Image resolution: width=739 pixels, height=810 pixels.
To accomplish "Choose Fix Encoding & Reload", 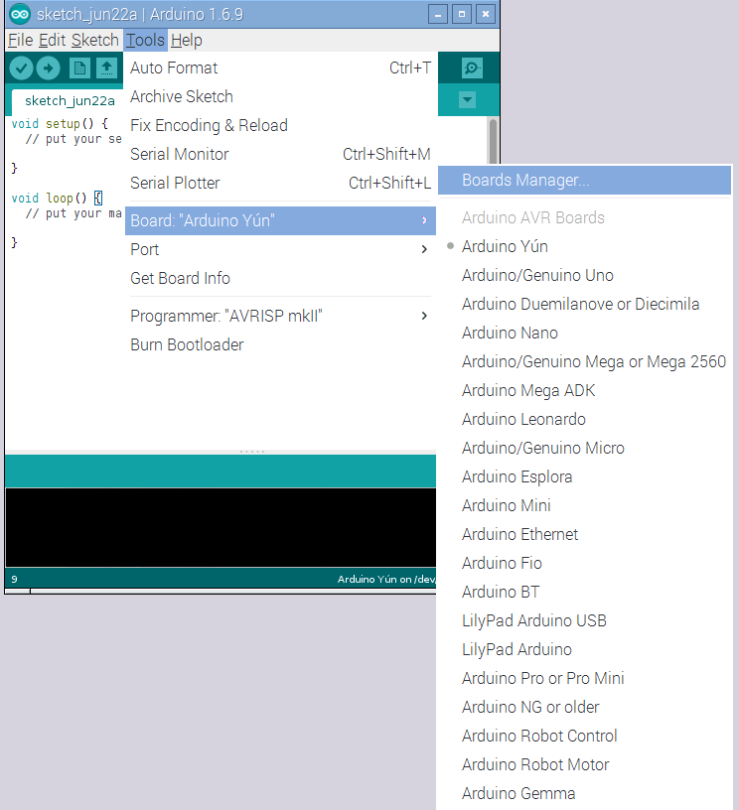I will coord(280,125).
